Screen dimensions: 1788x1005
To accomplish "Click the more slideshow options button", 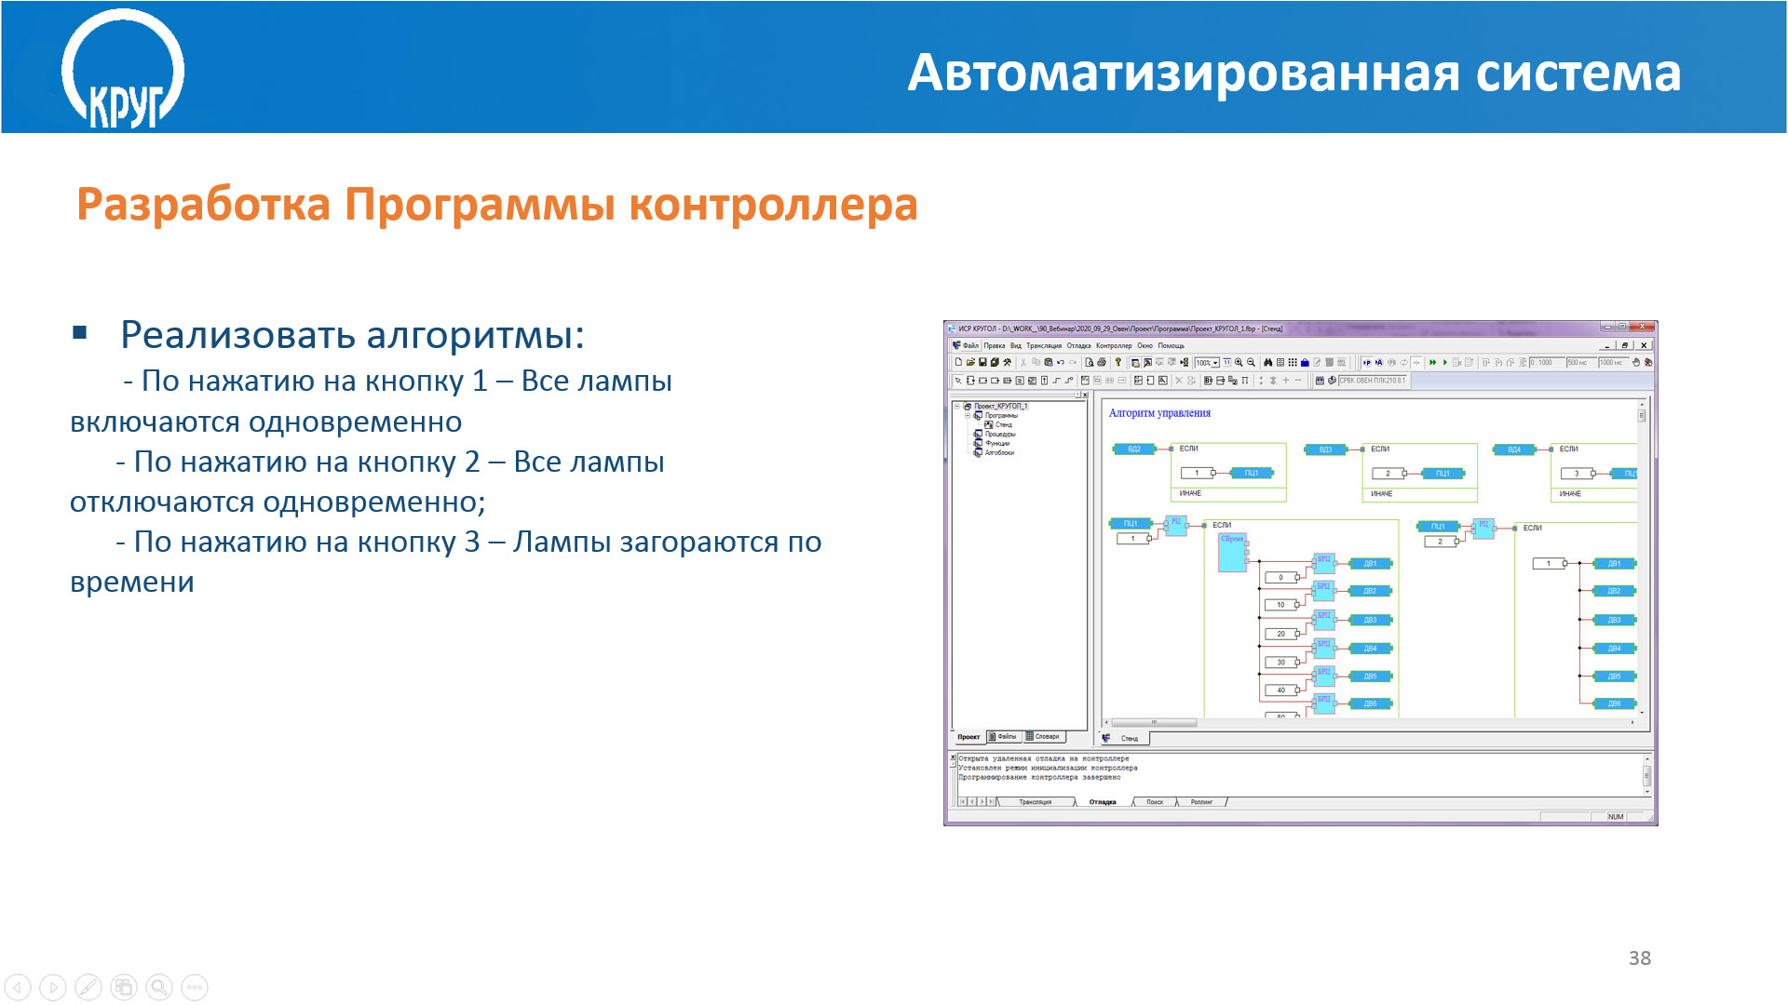I will tap(195, 987).
